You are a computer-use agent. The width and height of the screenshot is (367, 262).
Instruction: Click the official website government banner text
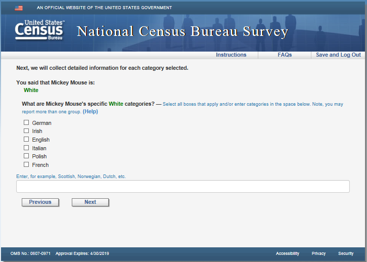point(105,8)
